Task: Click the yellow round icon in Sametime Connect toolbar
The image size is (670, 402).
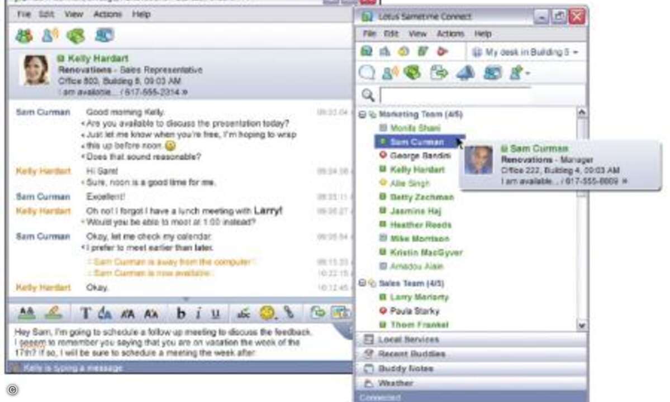Action: (403, 51)
